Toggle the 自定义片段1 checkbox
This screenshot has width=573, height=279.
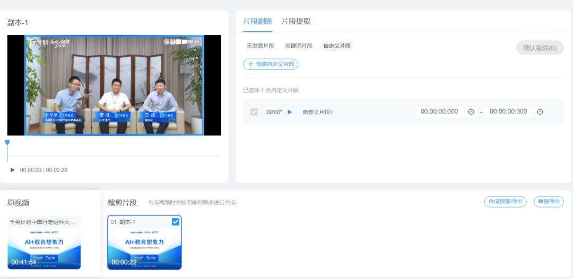click(254, 112)
